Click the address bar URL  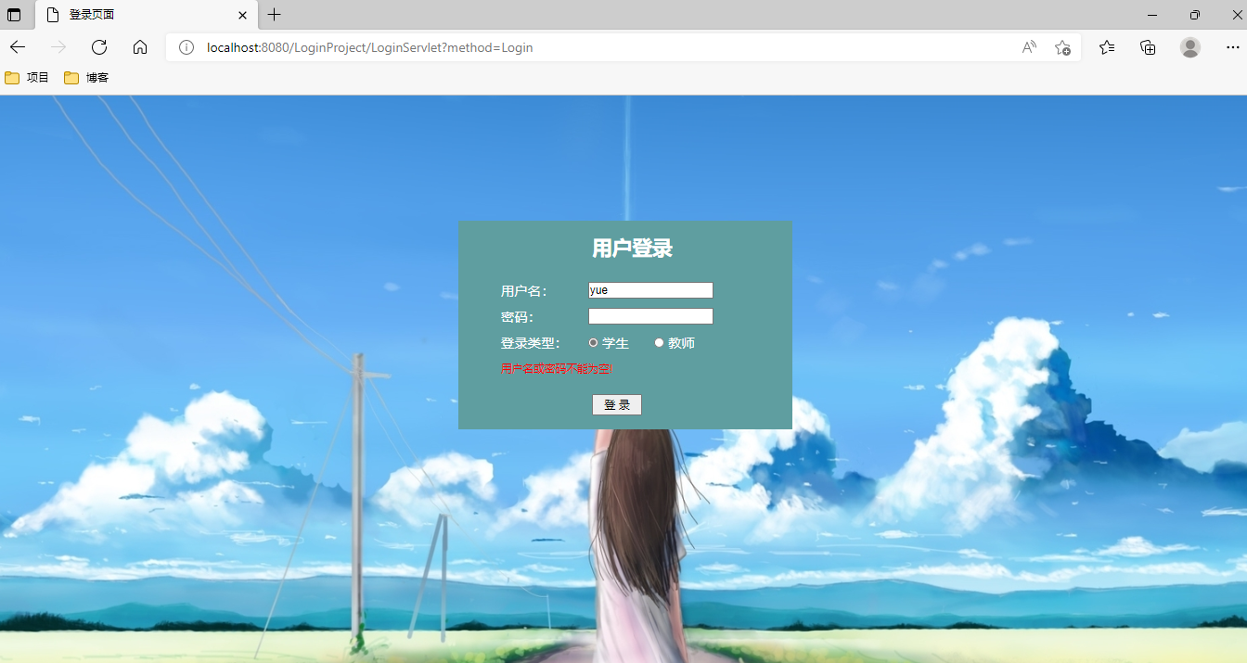coord(369,47)
